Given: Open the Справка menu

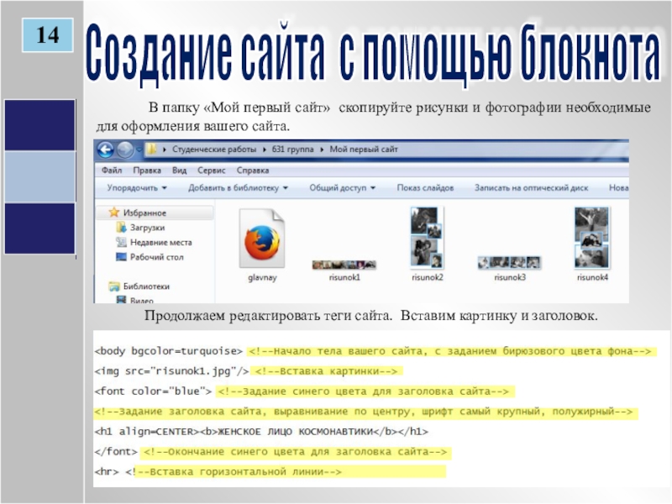Looking at the screenshot, I should pyautogui.click(x=253, y=171).
